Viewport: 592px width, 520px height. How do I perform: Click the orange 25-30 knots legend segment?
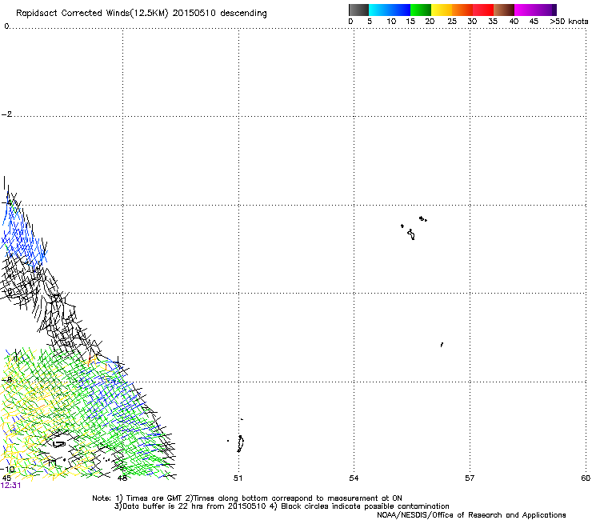(x=462, y=10)
